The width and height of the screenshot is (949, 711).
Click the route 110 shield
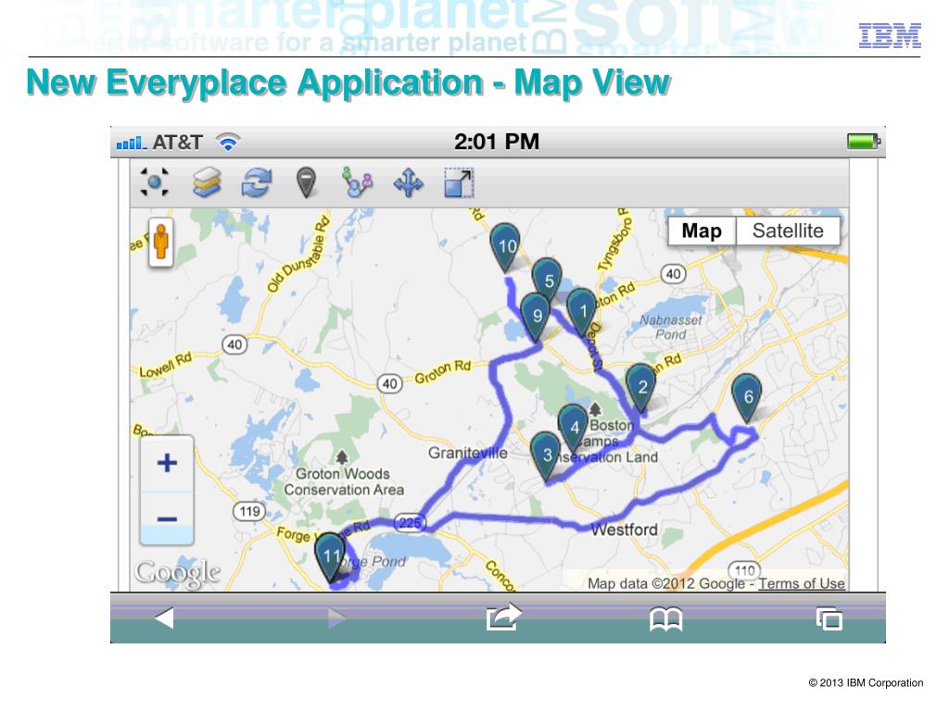(744, 570)
